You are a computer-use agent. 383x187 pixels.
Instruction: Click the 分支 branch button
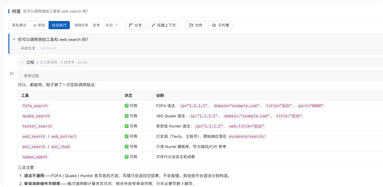tap(135, 25)
